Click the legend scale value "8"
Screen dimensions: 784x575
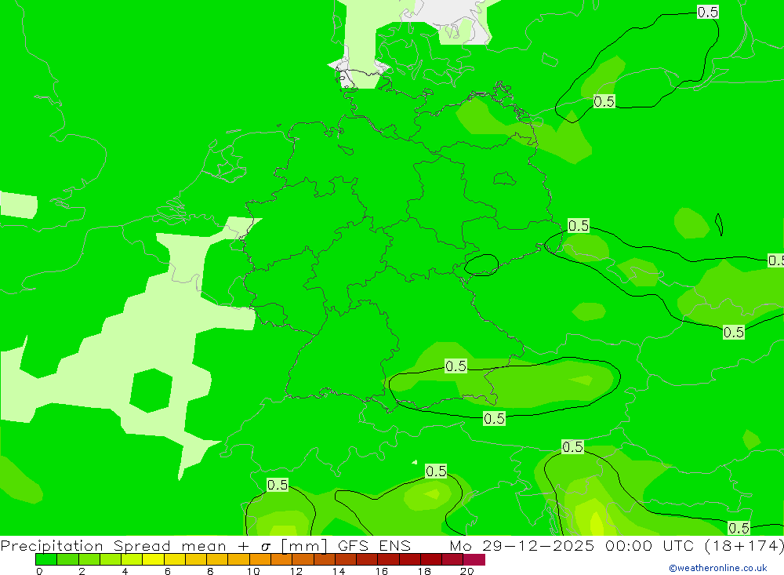click(x=210, y=571)
